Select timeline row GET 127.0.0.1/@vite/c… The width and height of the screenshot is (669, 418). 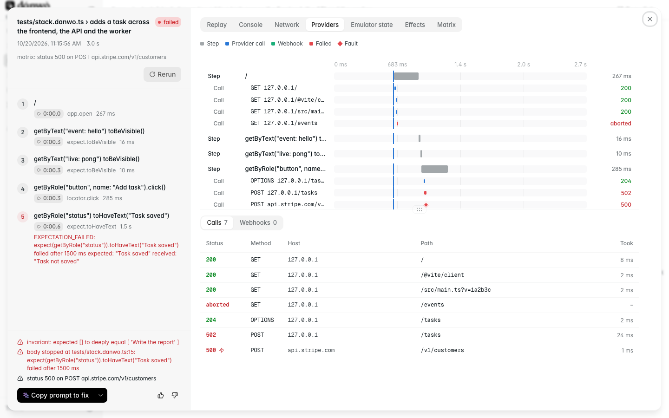click(420, 100)
